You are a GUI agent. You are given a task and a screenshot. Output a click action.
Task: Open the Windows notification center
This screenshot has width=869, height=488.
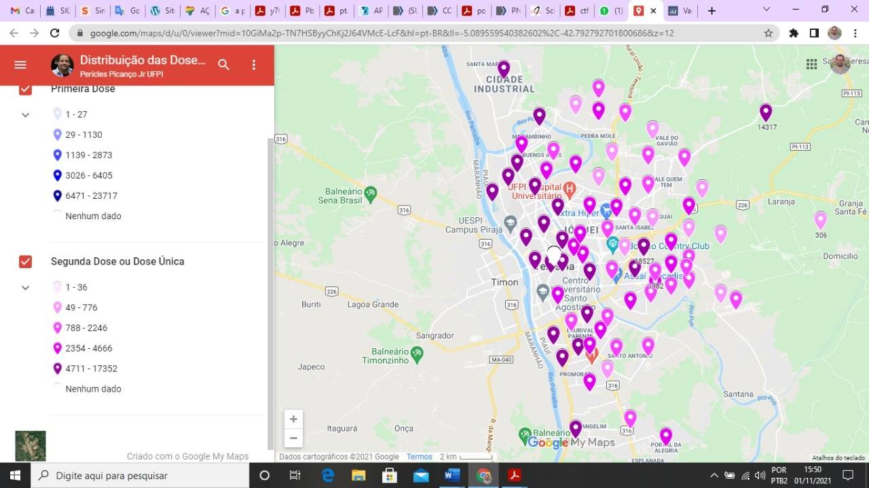click(848, 475)
